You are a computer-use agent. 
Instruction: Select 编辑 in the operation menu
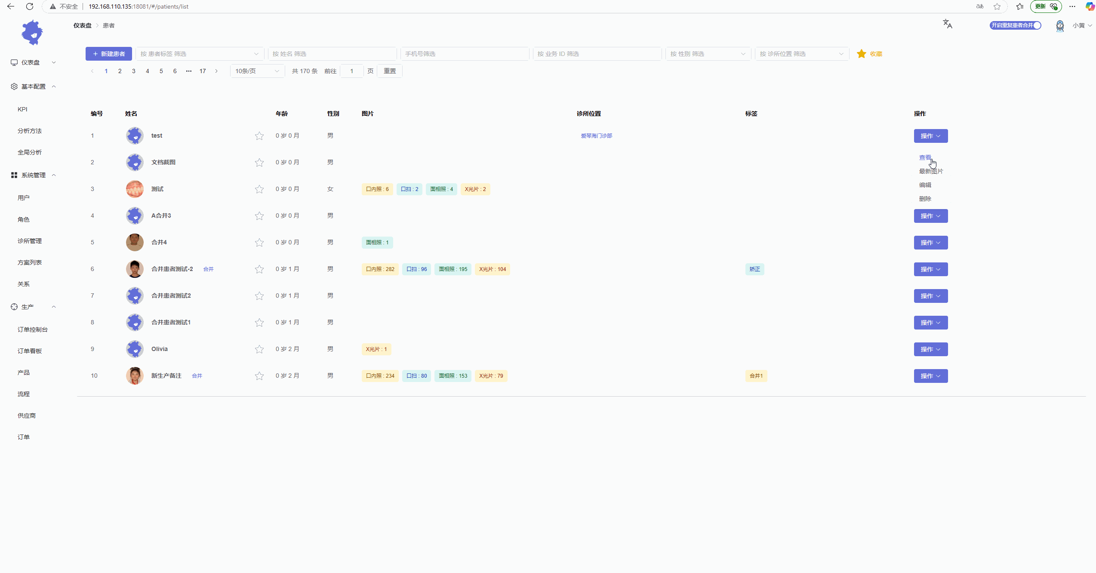click(x=925, y=185)
